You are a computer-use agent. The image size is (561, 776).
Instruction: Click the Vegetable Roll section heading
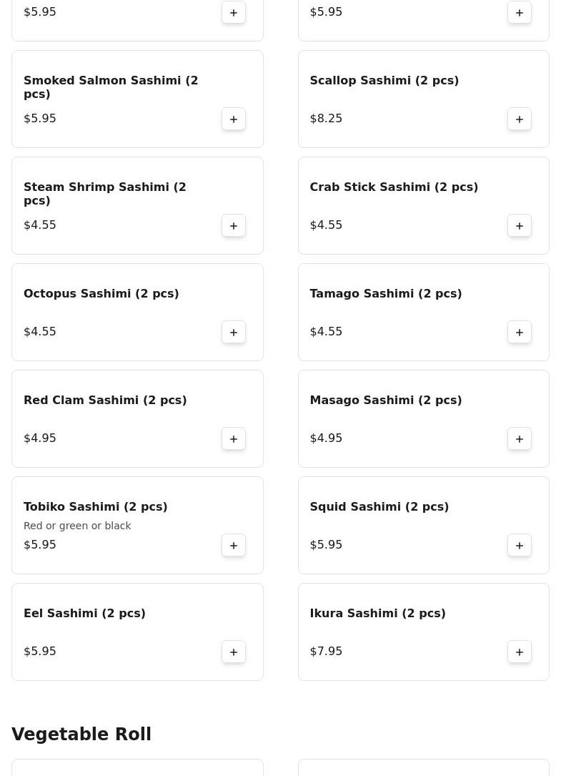[x=81, y=735]
